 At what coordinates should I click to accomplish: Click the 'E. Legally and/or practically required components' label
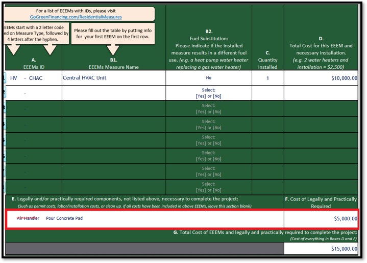[x=125, y=199]
